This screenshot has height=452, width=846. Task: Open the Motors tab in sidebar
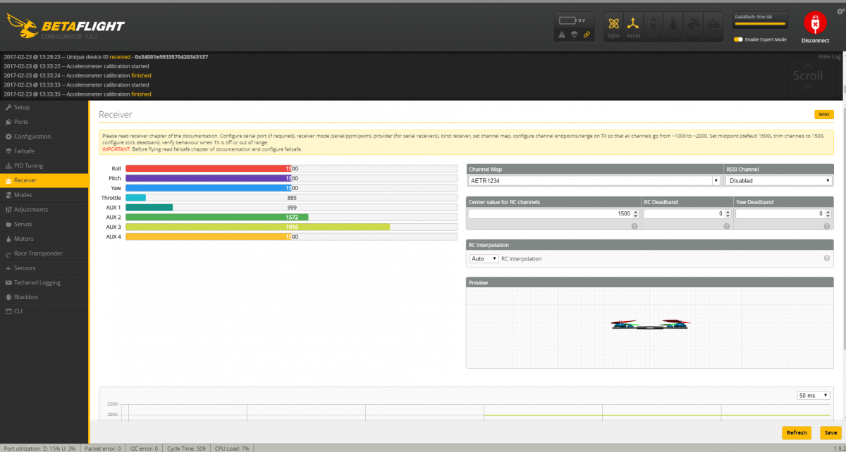point(24,239)
